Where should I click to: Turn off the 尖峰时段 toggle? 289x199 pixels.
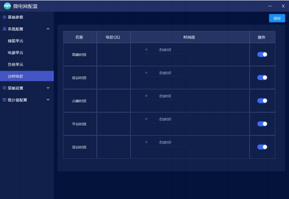(262, 101)
